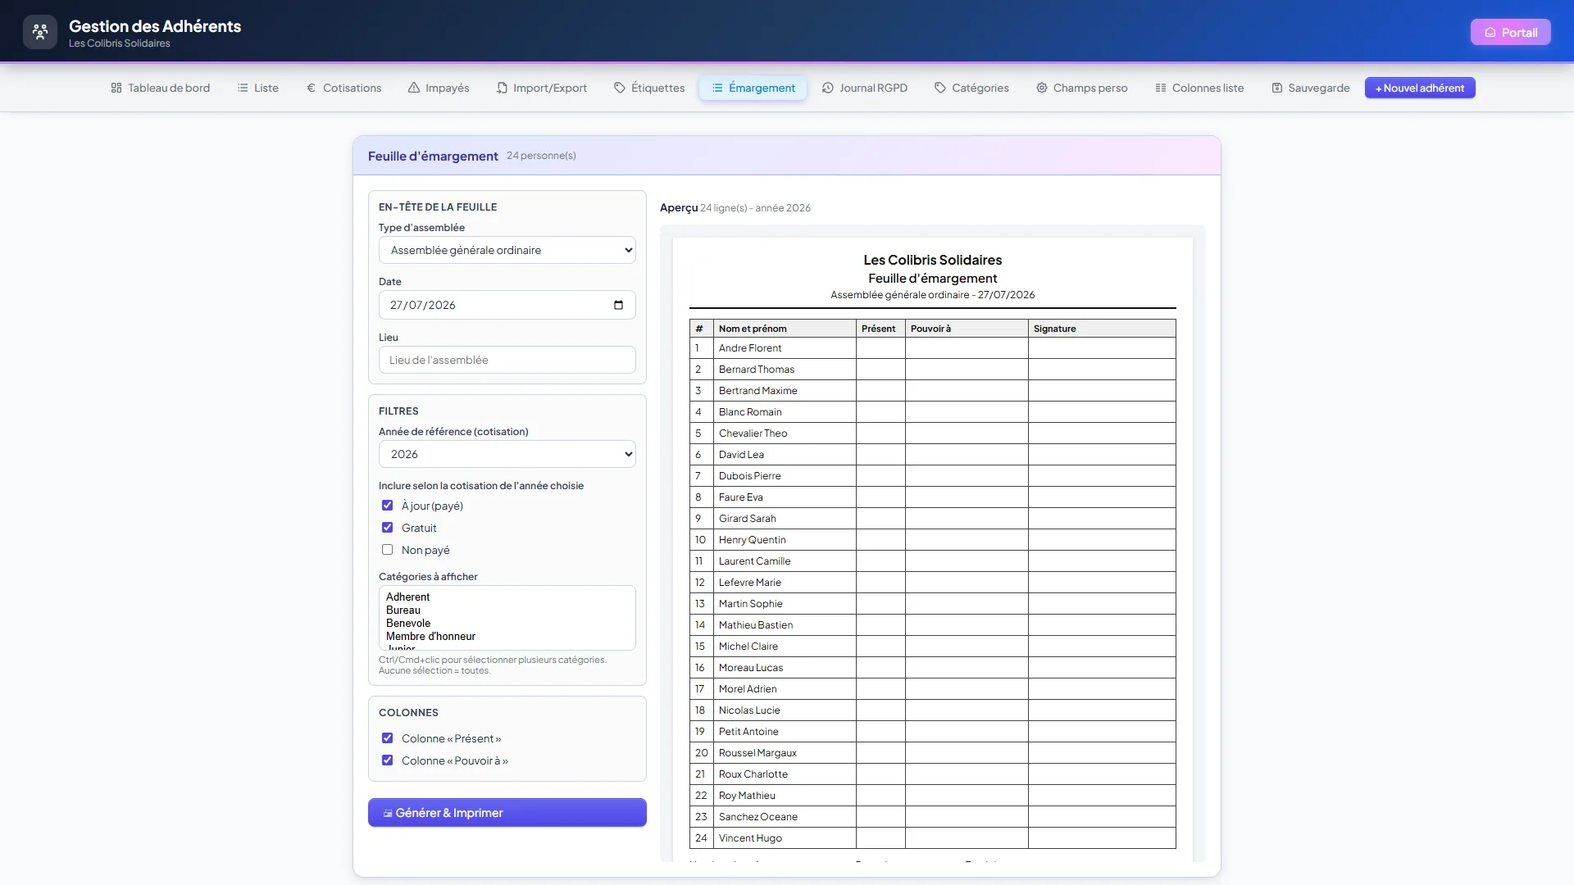The width and height of the screenshot is (1574, 885).
Task: Click the Champs perso gear icon
Action: (x=1042, y=88)
